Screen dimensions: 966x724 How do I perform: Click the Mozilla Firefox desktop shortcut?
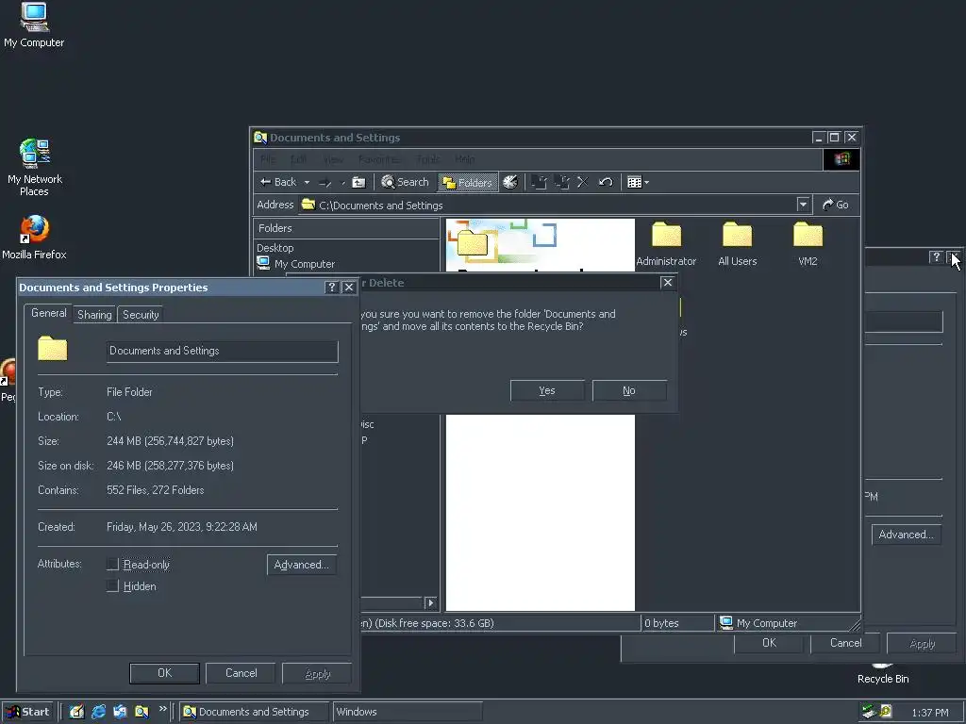(34, 238)
